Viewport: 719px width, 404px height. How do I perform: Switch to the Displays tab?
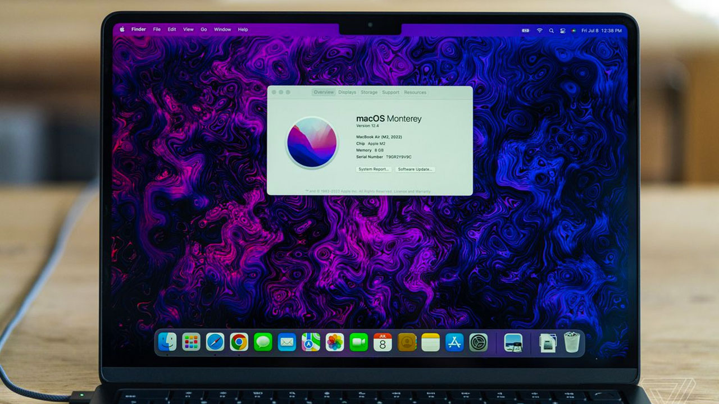(x=347, y=92)
